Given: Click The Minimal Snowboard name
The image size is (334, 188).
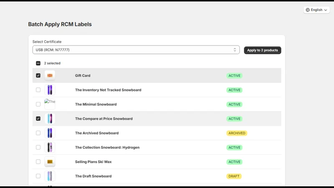Looking at the screenshot, I should click(x=96, y=104).
